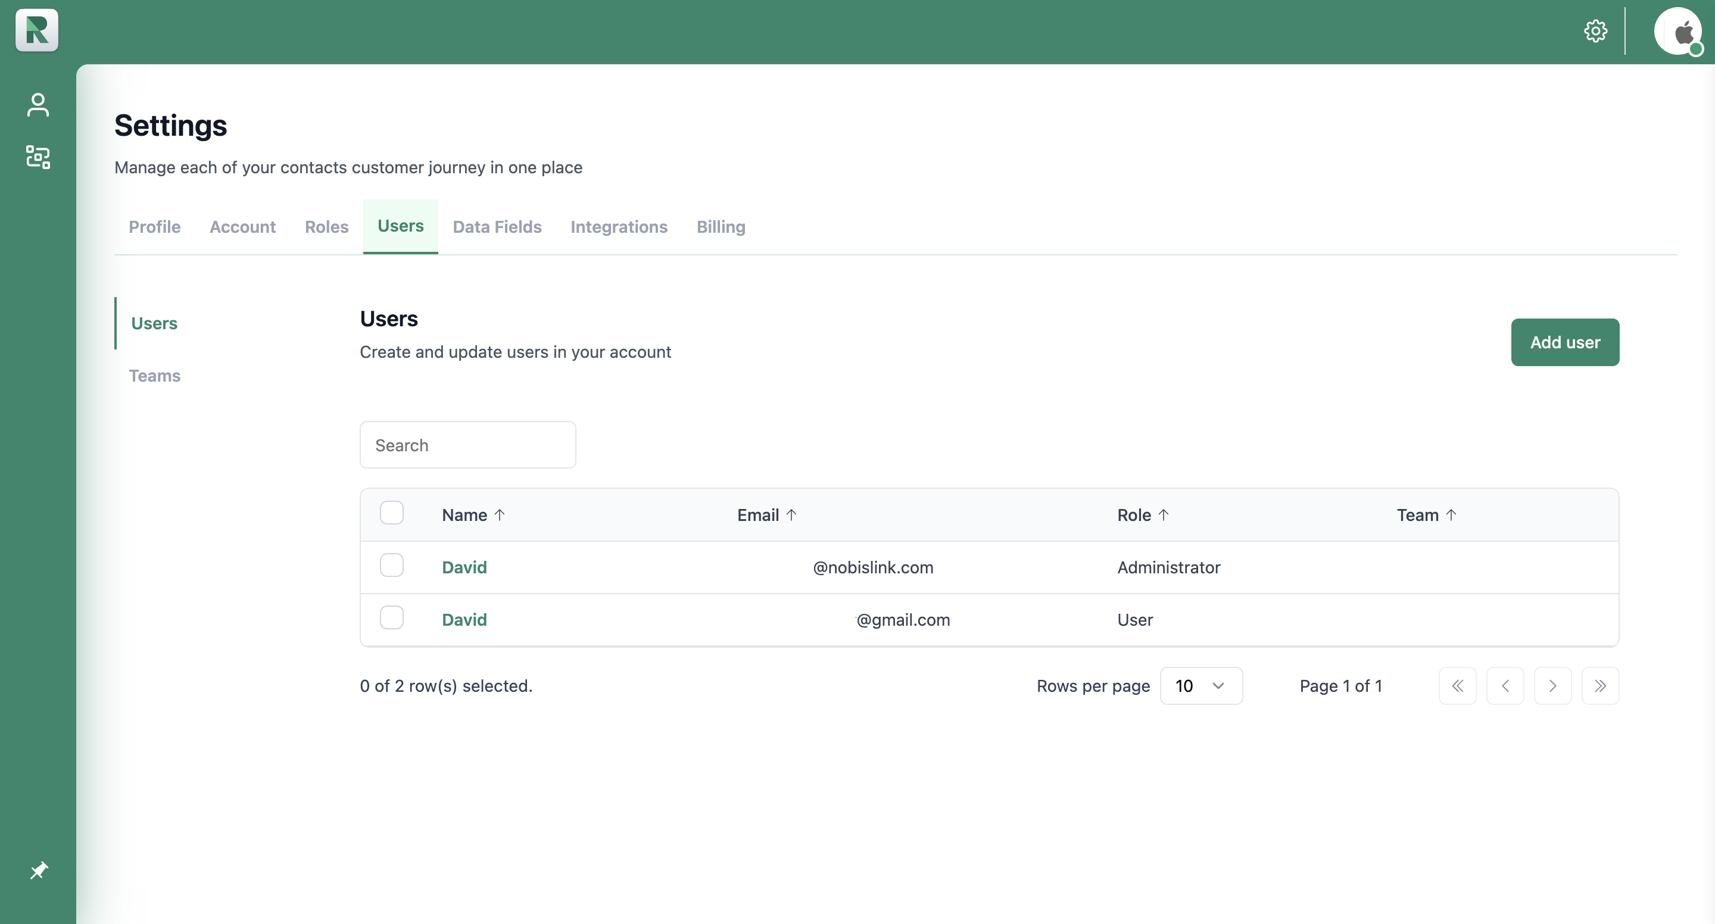This screenshot has height=924, width=1715.
Task: Go to the first page of results
Action: [x=1457, y=686]
